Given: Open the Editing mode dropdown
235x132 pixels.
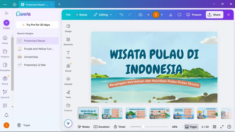Looking at the screenshot, I should tap(103, 15).
